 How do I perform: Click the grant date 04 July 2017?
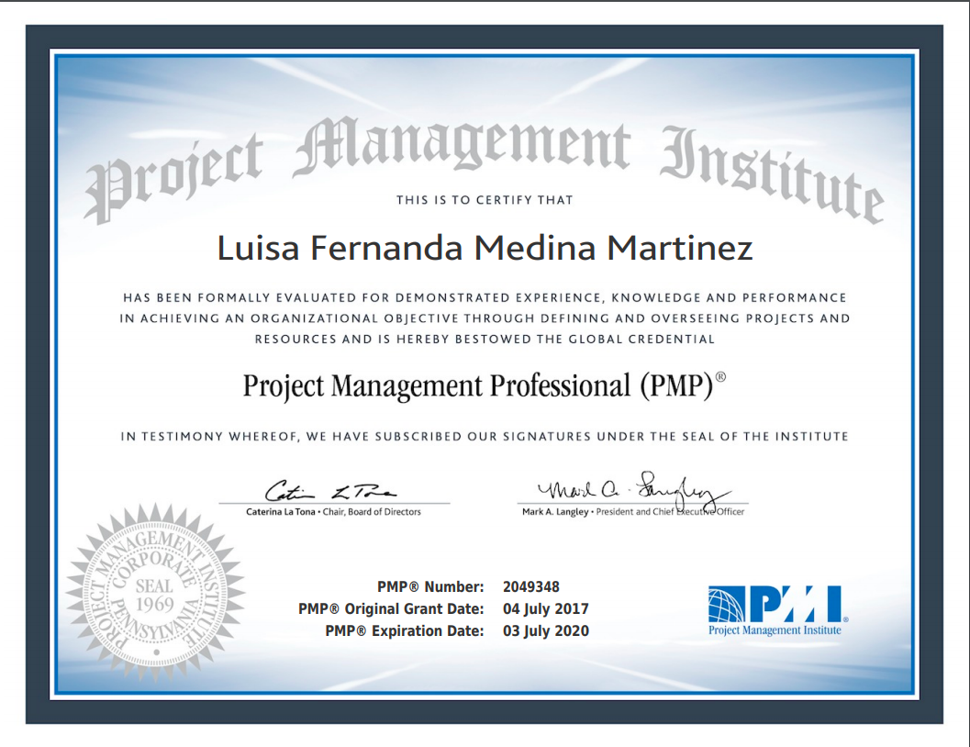[x=546, y=609]
